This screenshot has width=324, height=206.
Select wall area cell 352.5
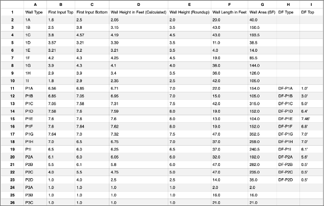(262, 134)
